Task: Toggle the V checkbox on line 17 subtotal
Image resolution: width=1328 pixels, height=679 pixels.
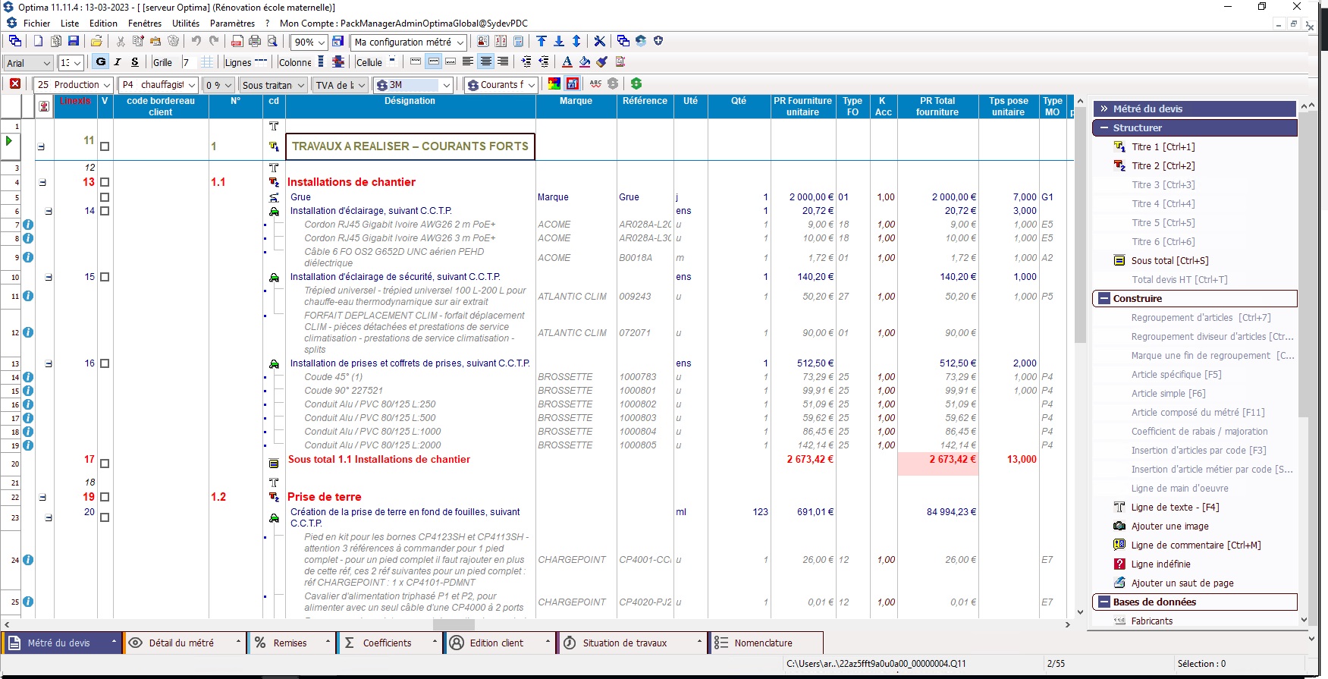Action: [105, 464]
